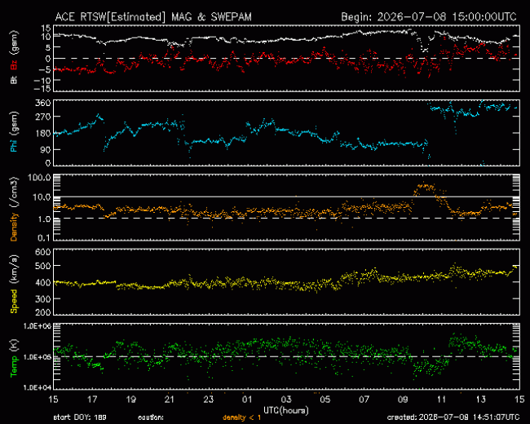Click the '17' hour label on the time axis
Image resolution: width=530 pixels, height=424 pixels.
tap(92, 400)
